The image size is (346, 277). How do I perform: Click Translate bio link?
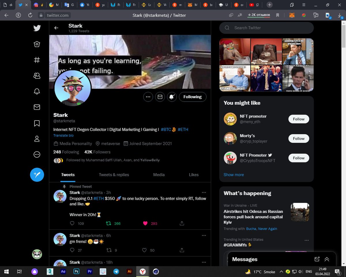pyautogui.click(x=63, y=135)
